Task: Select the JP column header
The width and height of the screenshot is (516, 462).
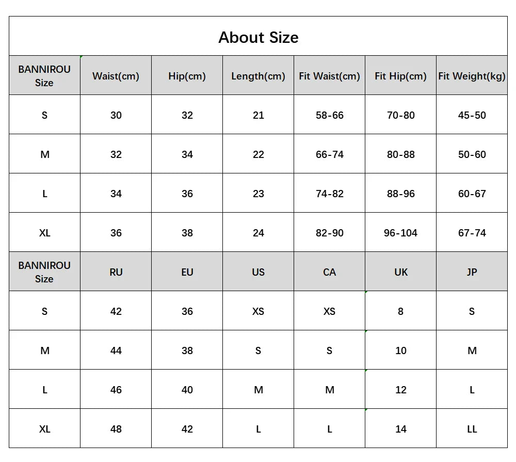Action: 472,272
